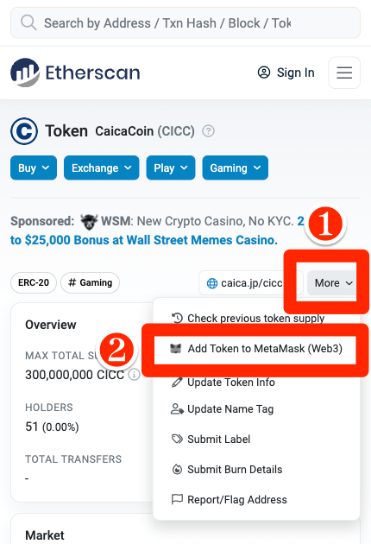371x544 pixels.
Task: Focus the search by address input field
Action: click(x=185, y=23)
